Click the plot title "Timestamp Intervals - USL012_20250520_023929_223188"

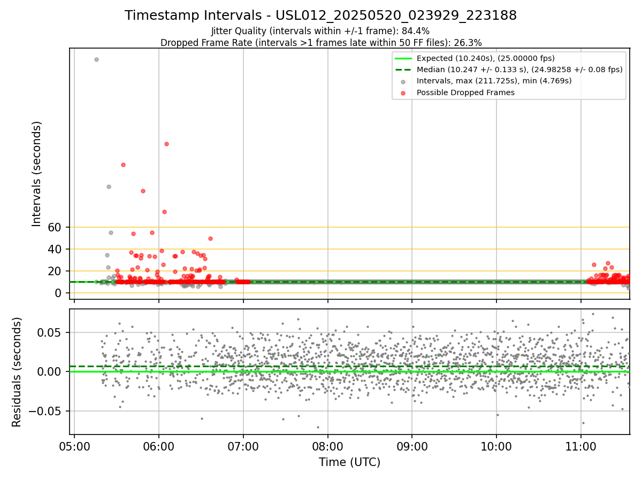click(x=321, y=15)
